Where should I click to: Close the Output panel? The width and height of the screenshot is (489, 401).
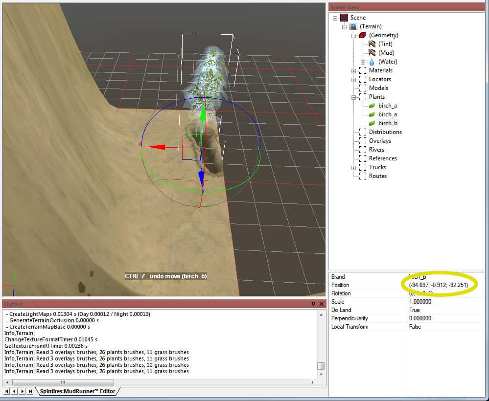tap(322, 304)
